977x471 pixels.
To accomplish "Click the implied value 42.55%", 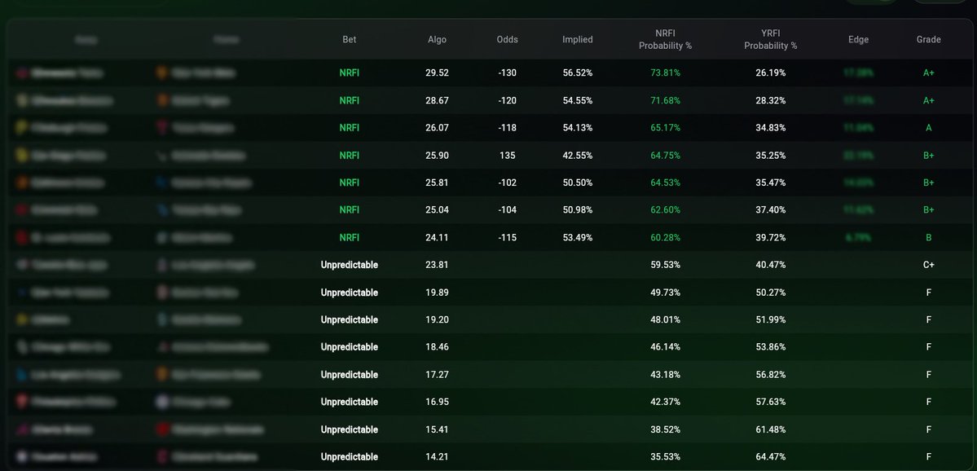I will pos(578,155).
